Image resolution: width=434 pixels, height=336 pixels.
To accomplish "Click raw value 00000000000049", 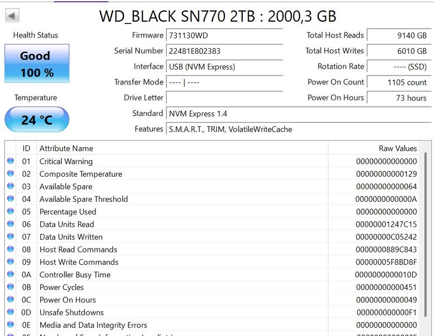I will pos(387,300).
